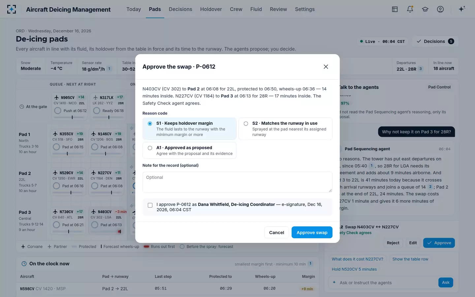Open the graduation cap training icon
This screenshot has height=297, width=475.
425,9
